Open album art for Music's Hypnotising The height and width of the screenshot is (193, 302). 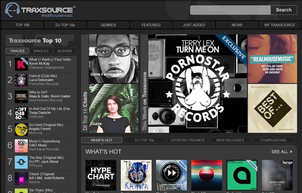(x=21, y=146)
